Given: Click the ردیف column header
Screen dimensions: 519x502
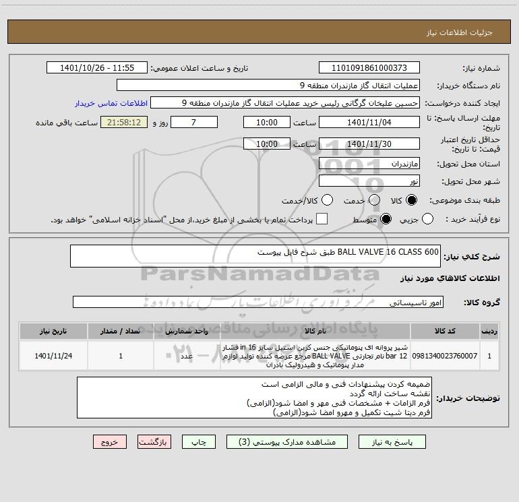Looking at the screenshot, I should coord(489,331).
